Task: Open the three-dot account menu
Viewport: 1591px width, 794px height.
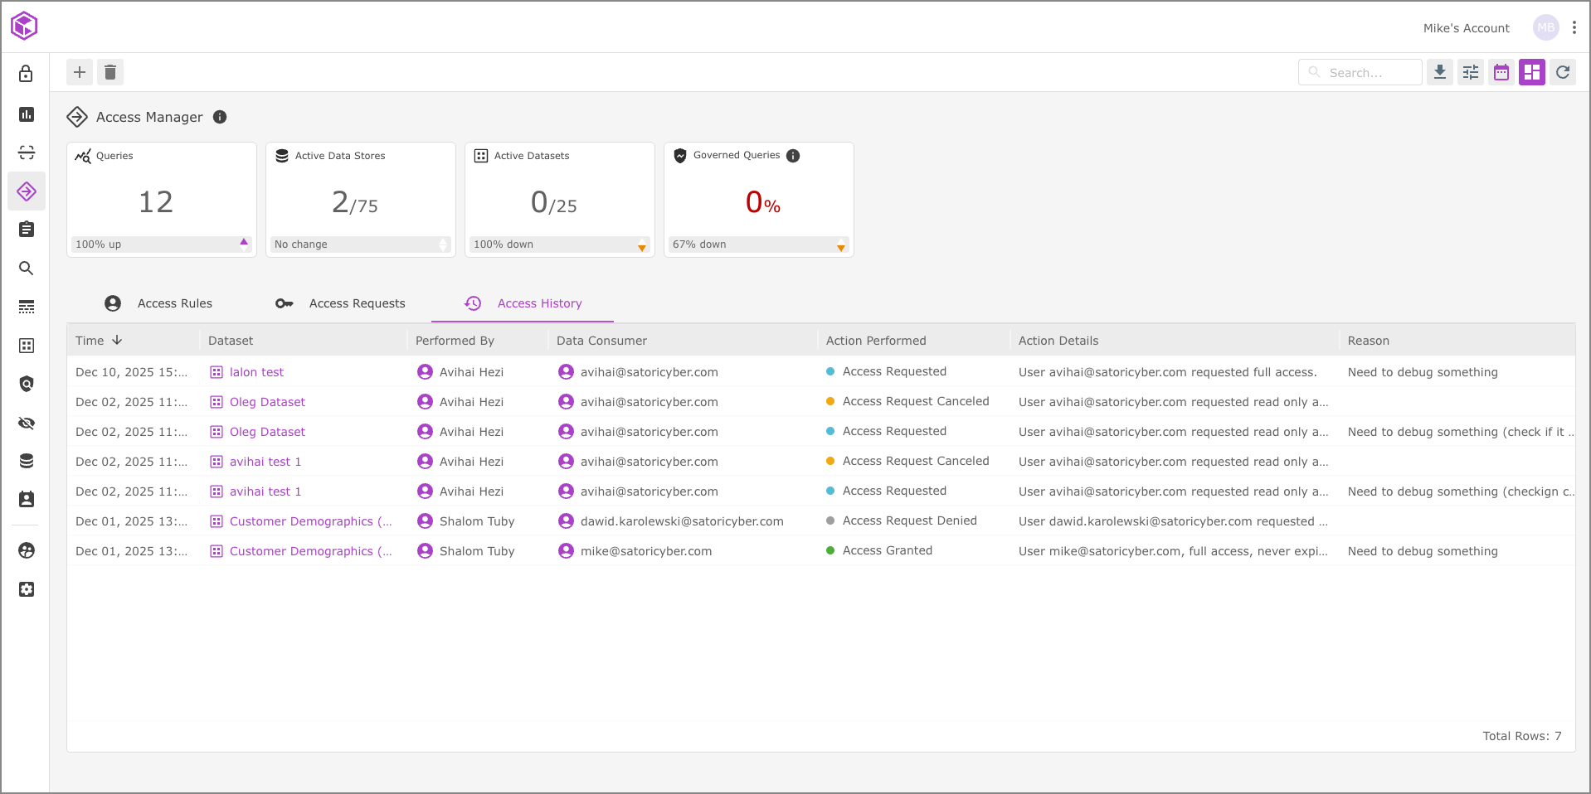Action: 1574,27
